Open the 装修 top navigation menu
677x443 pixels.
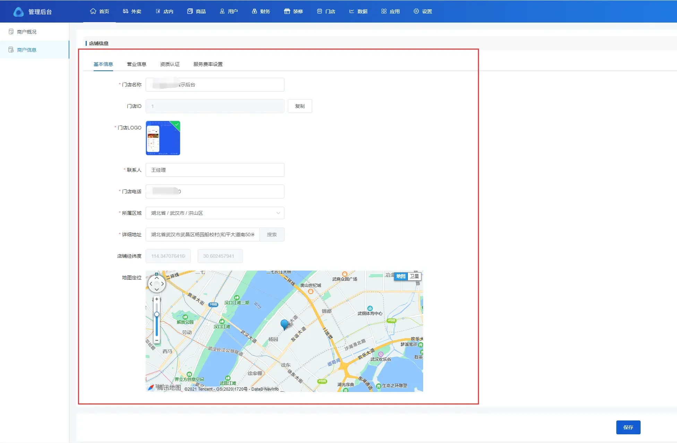click(x=293, y=11)
